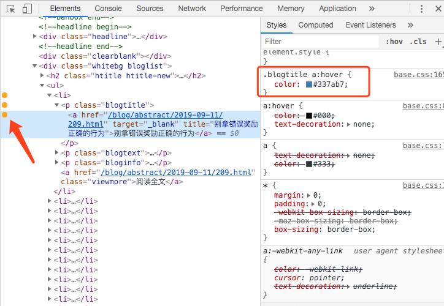Show more Styles pane tabs via chevron
The image size is (444, 306).
410,25
